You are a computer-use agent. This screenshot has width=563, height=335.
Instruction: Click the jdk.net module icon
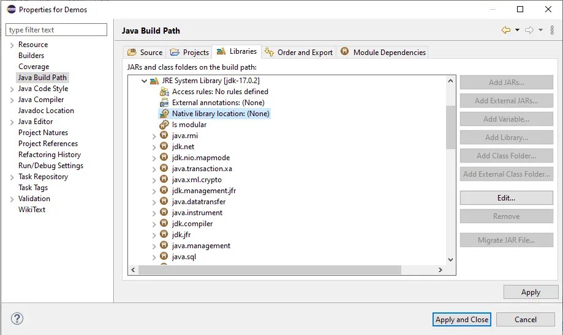(x=164, y=146)
